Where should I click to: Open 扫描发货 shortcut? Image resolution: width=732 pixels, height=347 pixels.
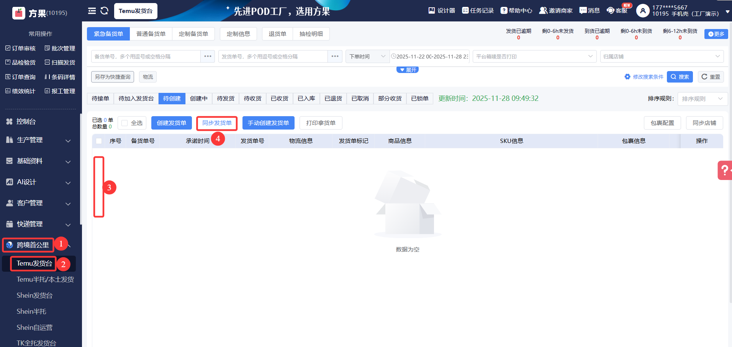point(60,62)
